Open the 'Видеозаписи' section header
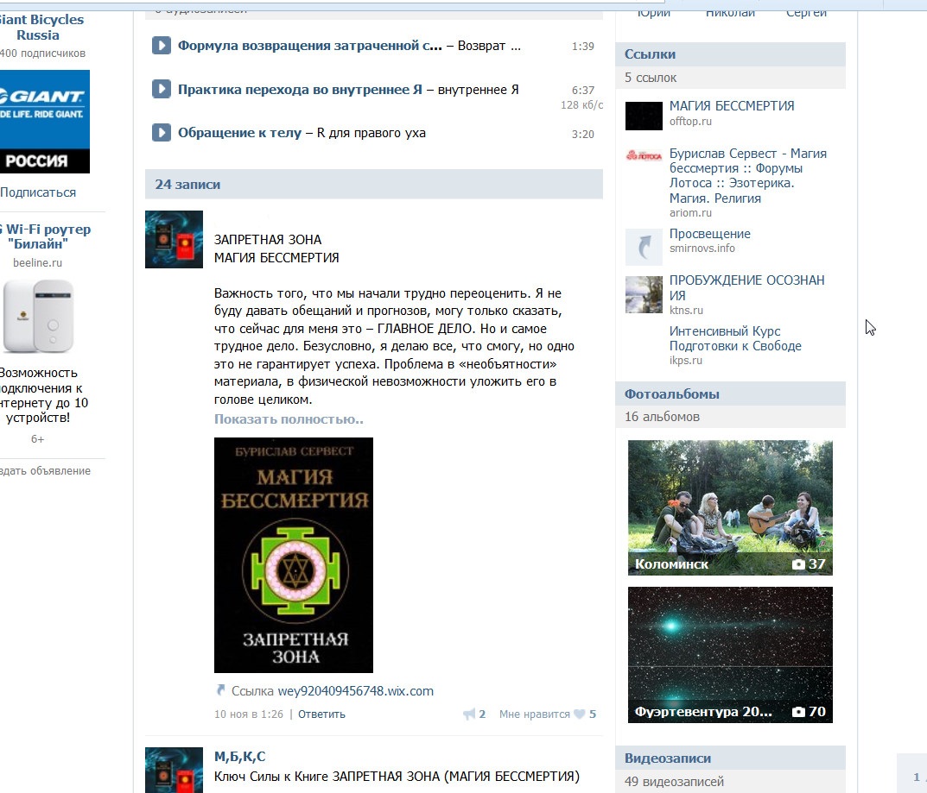Viewport: 927px width, 793px height. pos(730,758)
